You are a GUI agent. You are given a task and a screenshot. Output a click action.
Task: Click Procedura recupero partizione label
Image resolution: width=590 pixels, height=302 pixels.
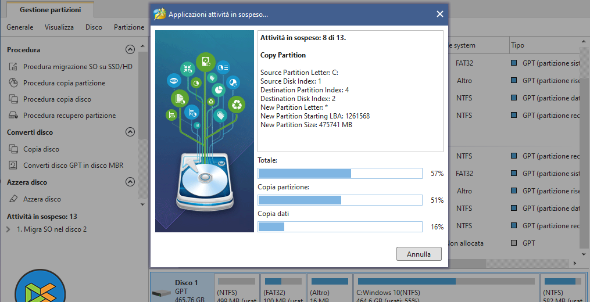click(70, 116)
